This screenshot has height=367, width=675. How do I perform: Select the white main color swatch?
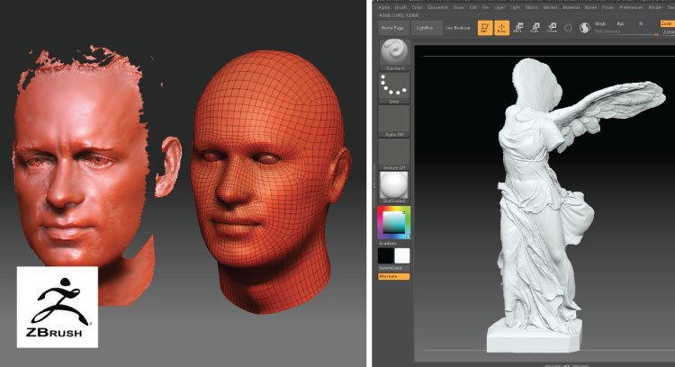(x=402, y=255)
